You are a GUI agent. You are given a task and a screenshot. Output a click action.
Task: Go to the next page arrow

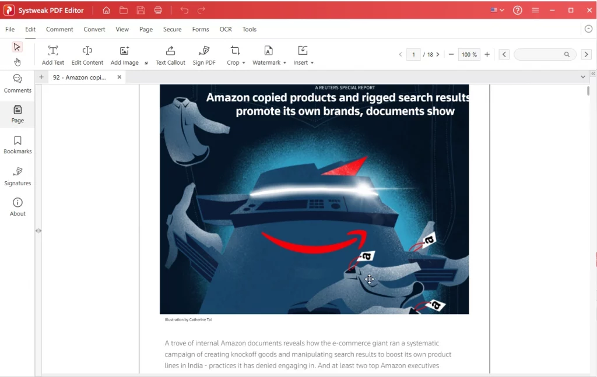coord(438,54)
